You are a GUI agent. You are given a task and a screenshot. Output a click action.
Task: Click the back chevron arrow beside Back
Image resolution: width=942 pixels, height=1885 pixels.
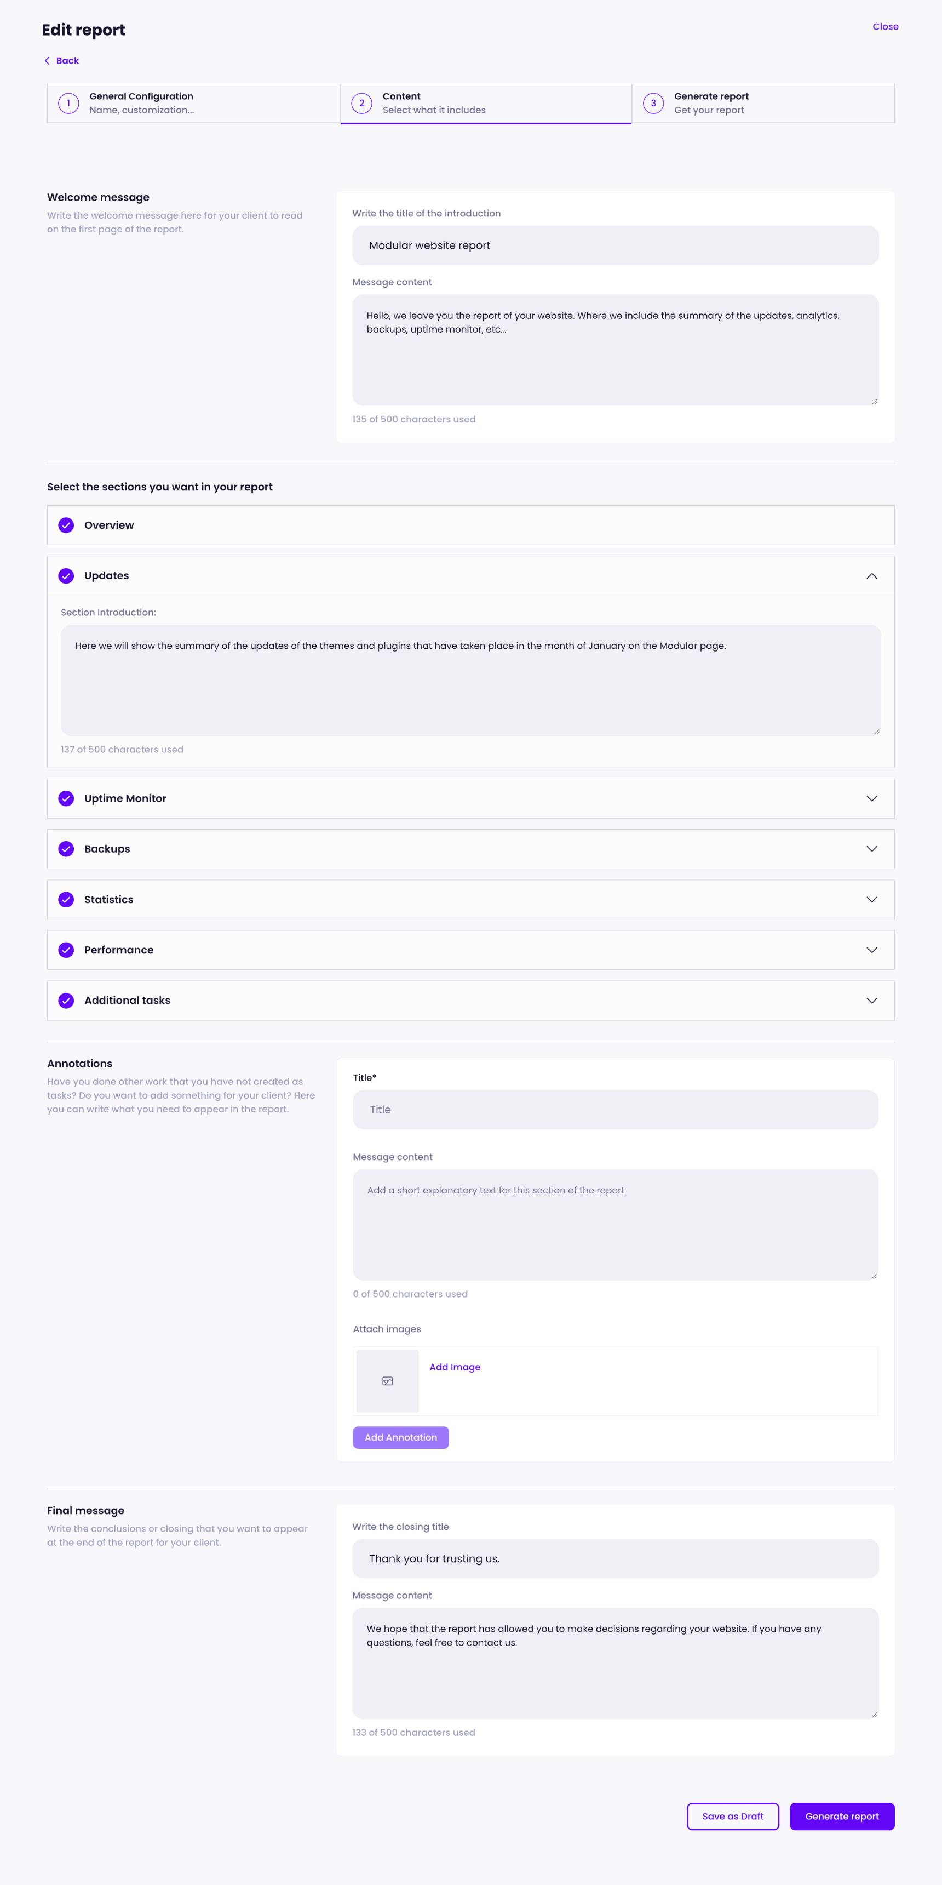coord(48,60)
